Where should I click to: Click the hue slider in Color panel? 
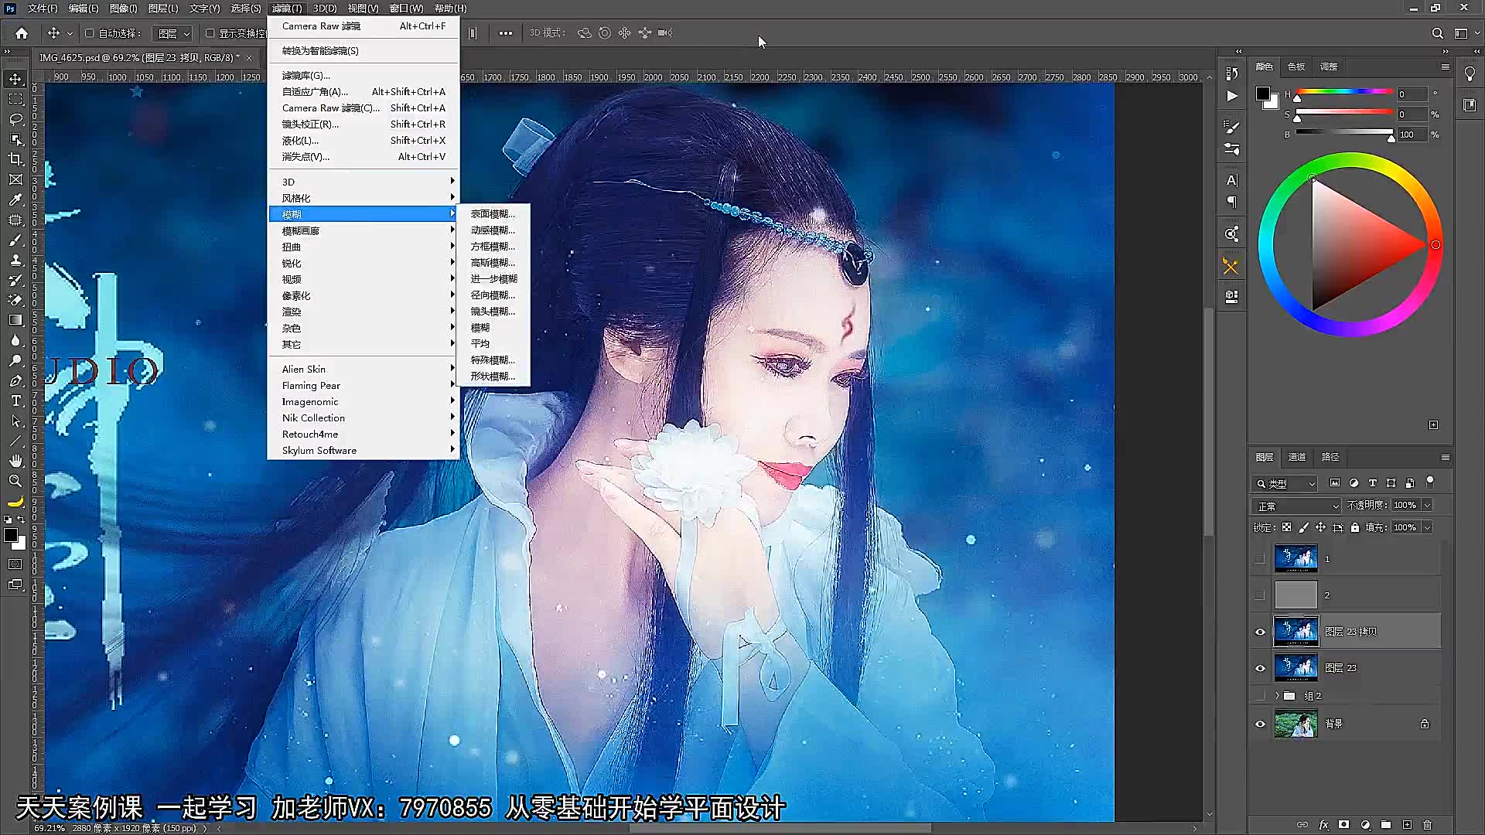pyautogui.click(x=1344, y=92)
